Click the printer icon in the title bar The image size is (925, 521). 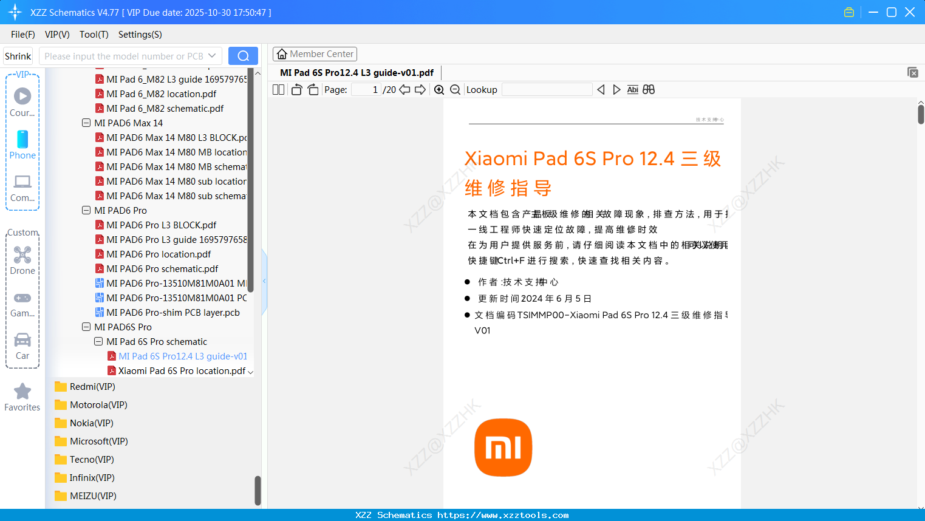point(848,12)
